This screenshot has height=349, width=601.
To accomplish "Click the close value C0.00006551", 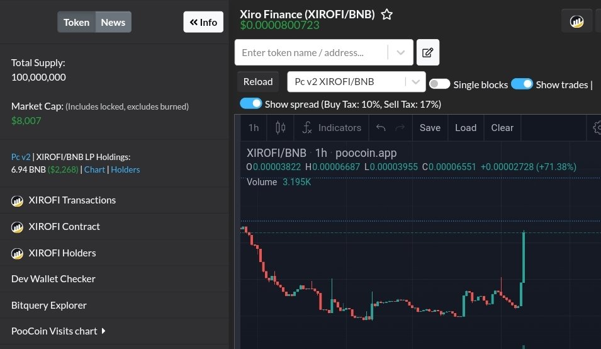I will [449, 167].
